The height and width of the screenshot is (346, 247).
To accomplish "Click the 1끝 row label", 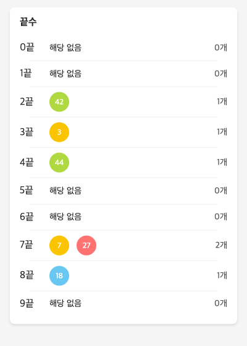I will tap(26, 73).
